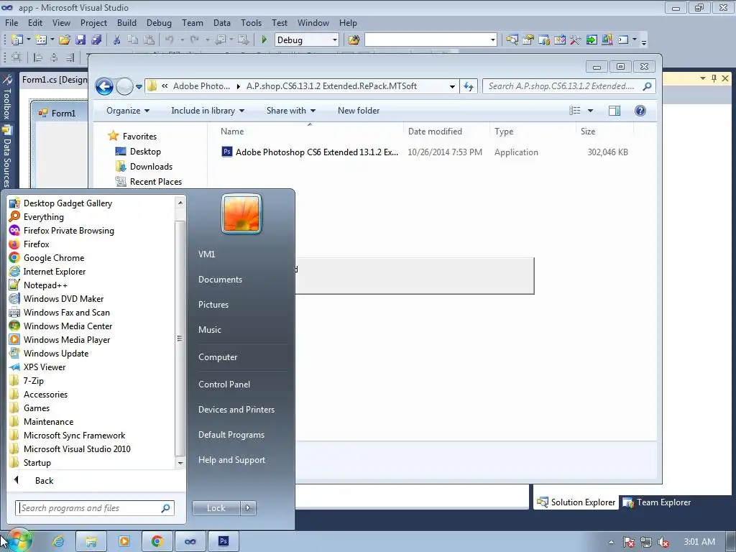The width and height of the screenshot is (736, 552).
Task: Click the Cut scissors icon
Action: tap(117, 40)
